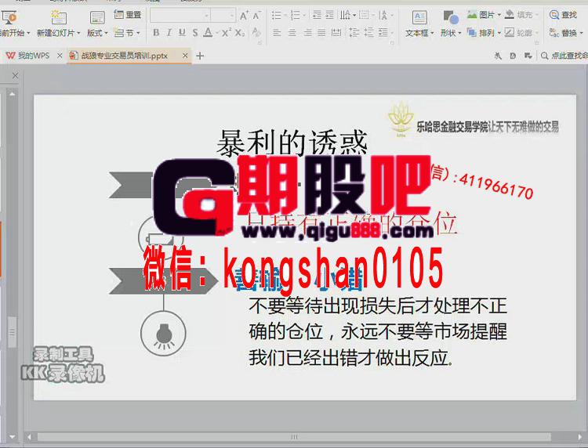Increase font size with A+ icon

point(244,16)
